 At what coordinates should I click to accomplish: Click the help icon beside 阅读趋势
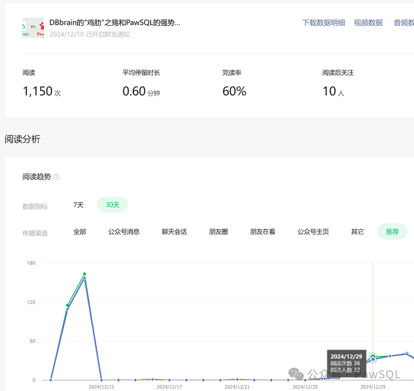coord(57,177)
